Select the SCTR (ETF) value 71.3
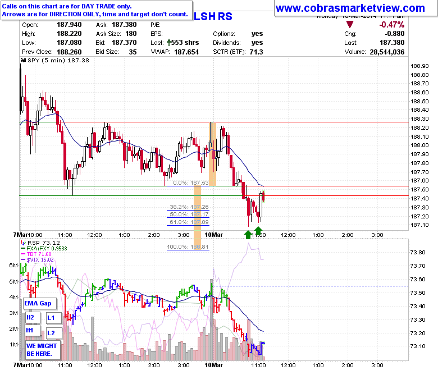438x370 pixels. pyautogui.click(x=256, y=52)
